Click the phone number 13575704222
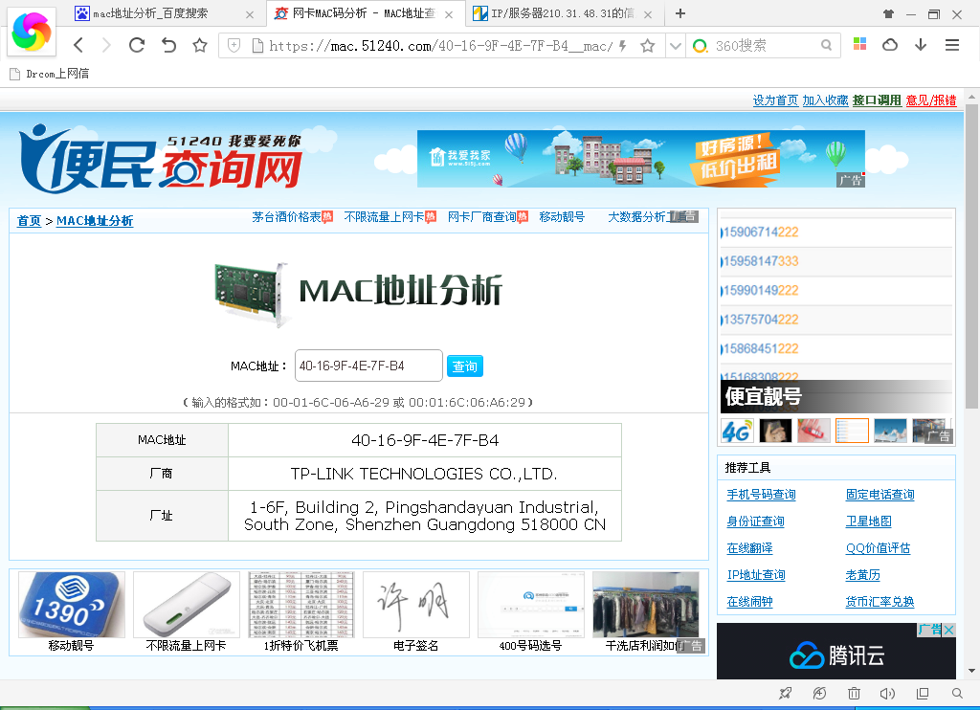980x710 pixels. coord(761,320)
